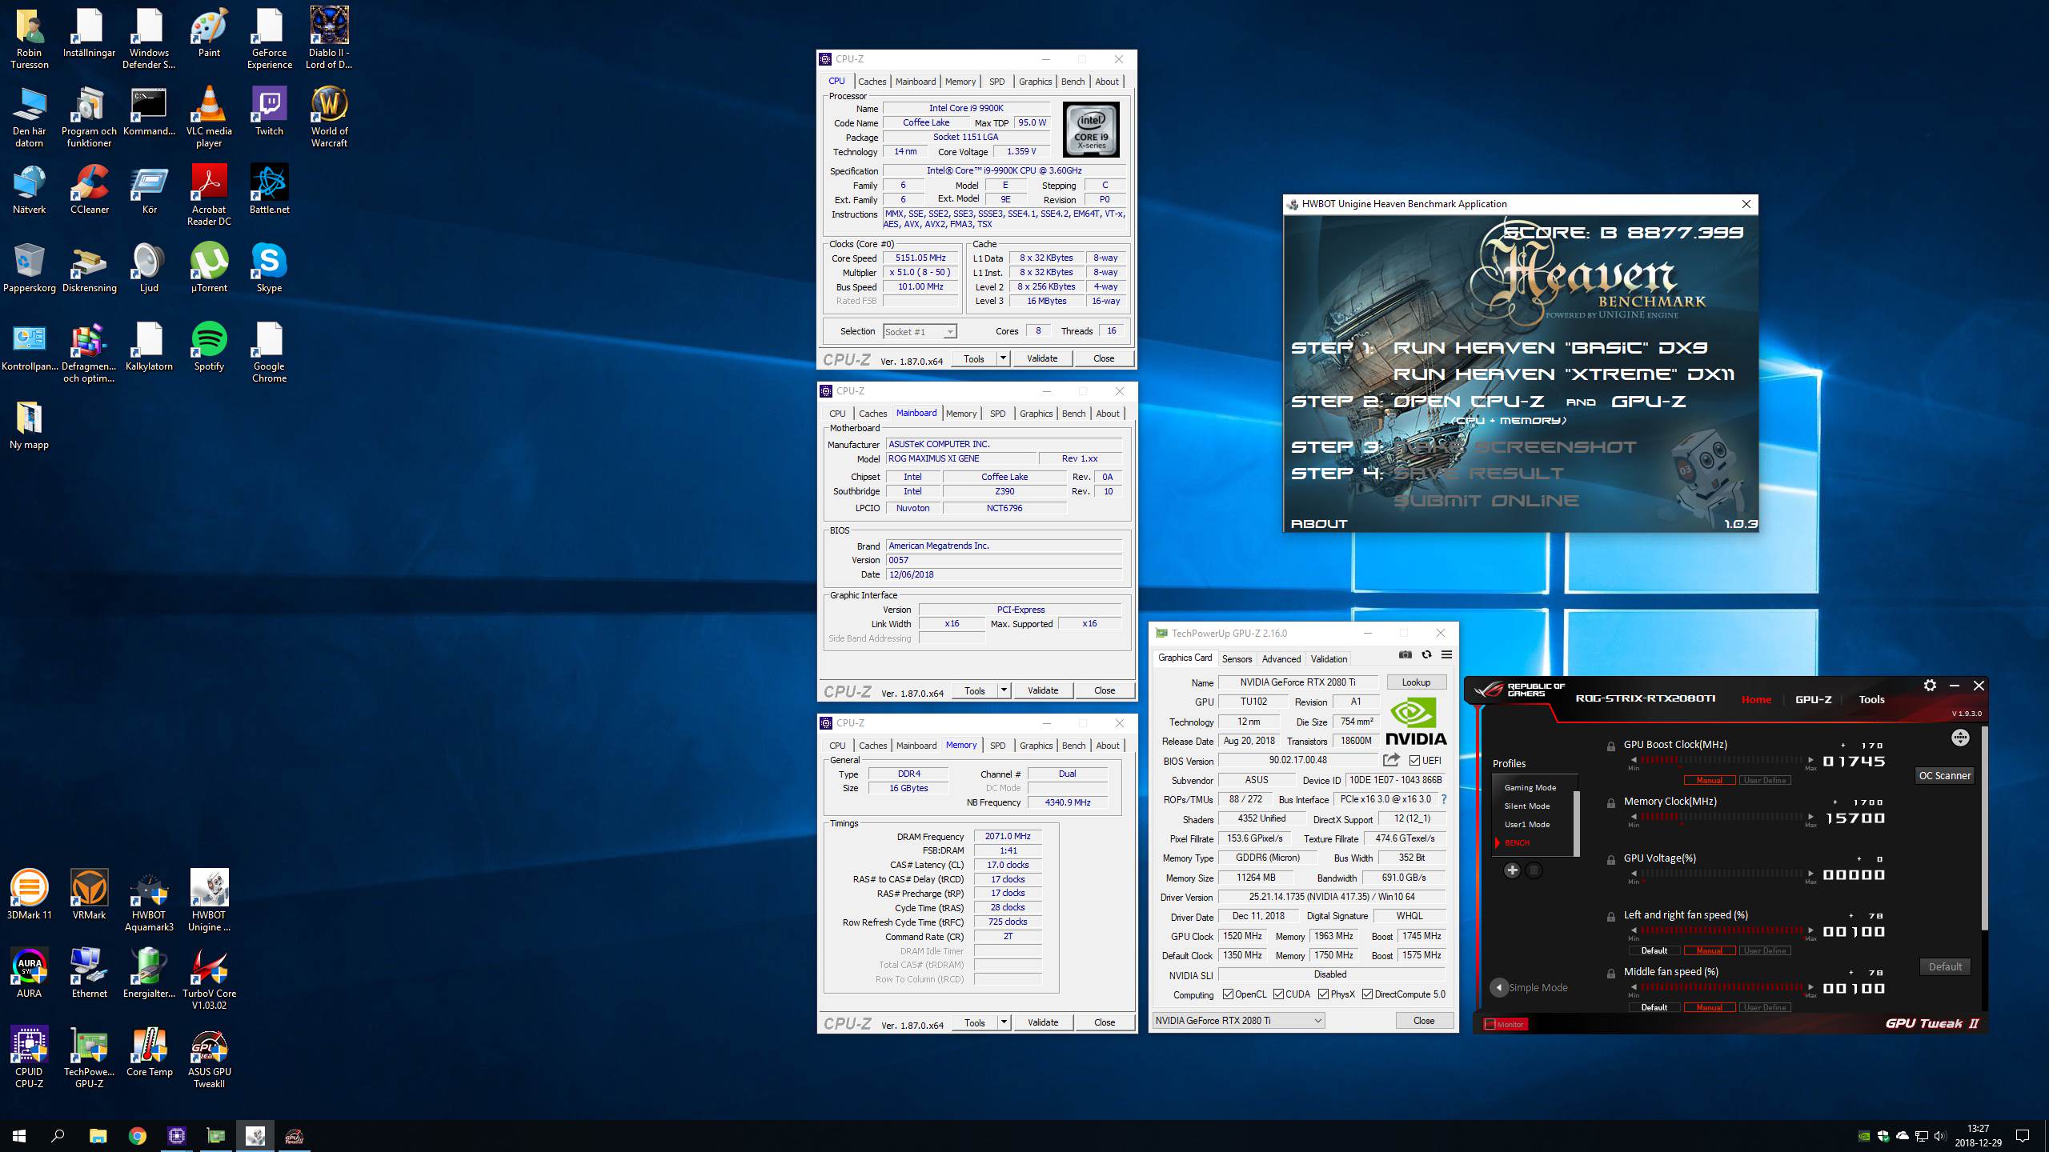2049x1152 pixels.
Task: Switch to Sensors tab in GPU-Z
Action: coord(1237,659)
